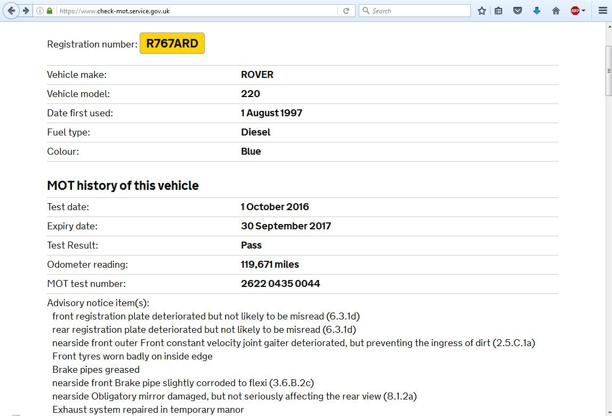Click the Test Result label
This screenshot has height=416, width=612.
point(73,245)
